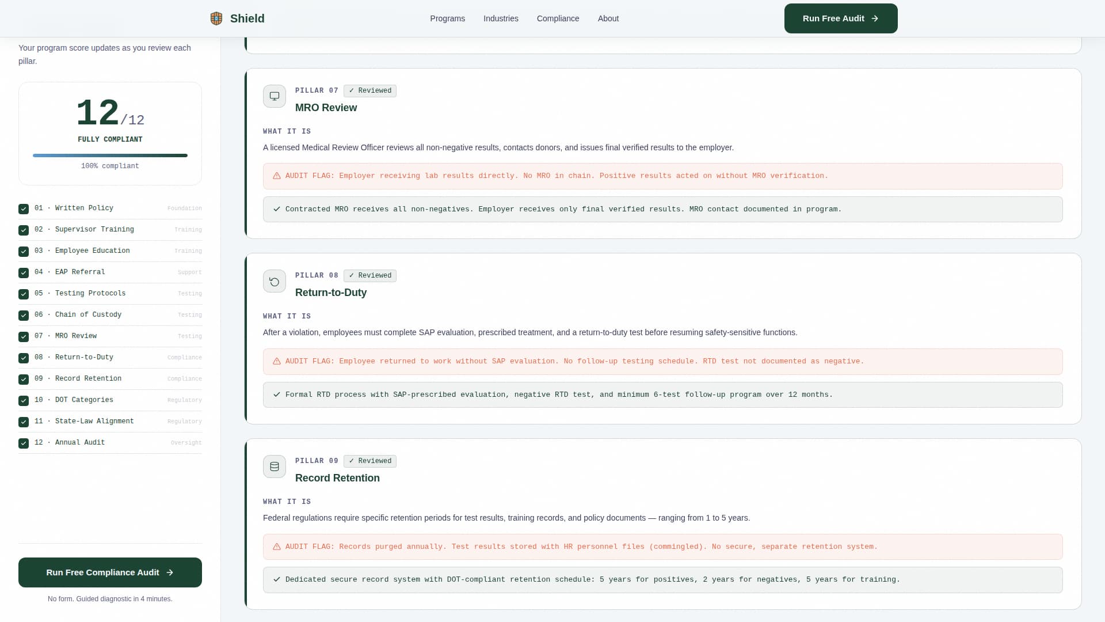Image resolution: width=1105 pixels, height=622 pixels.
Task: Click the Shield brand name link
Action: 247,18
